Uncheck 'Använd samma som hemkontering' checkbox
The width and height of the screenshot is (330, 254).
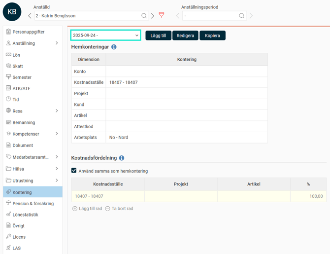(74, 171)
